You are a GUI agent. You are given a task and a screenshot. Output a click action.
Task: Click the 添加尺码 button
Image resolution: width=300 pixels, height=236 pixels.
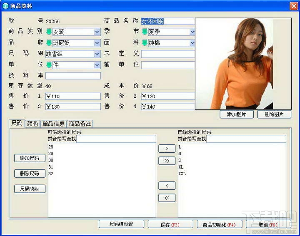pyautogui.click(x=30, y=158)
